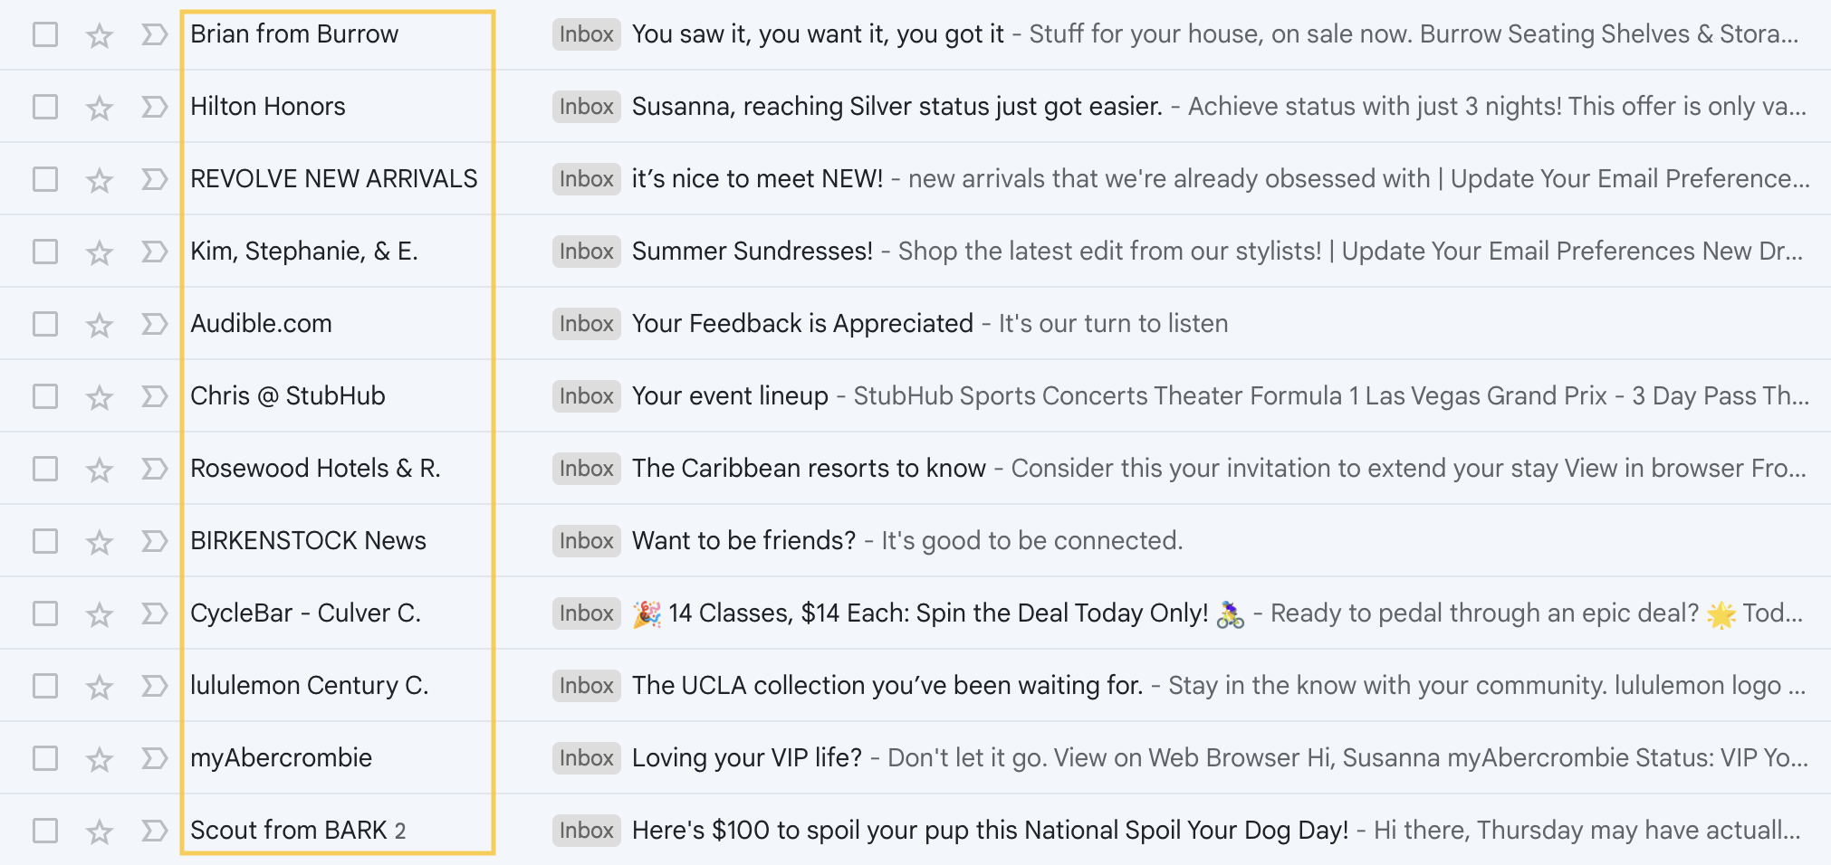The height and width of the screenshot is (865, 1831).
Task: Star the Audible.com email
Action: tap(99, 325)
